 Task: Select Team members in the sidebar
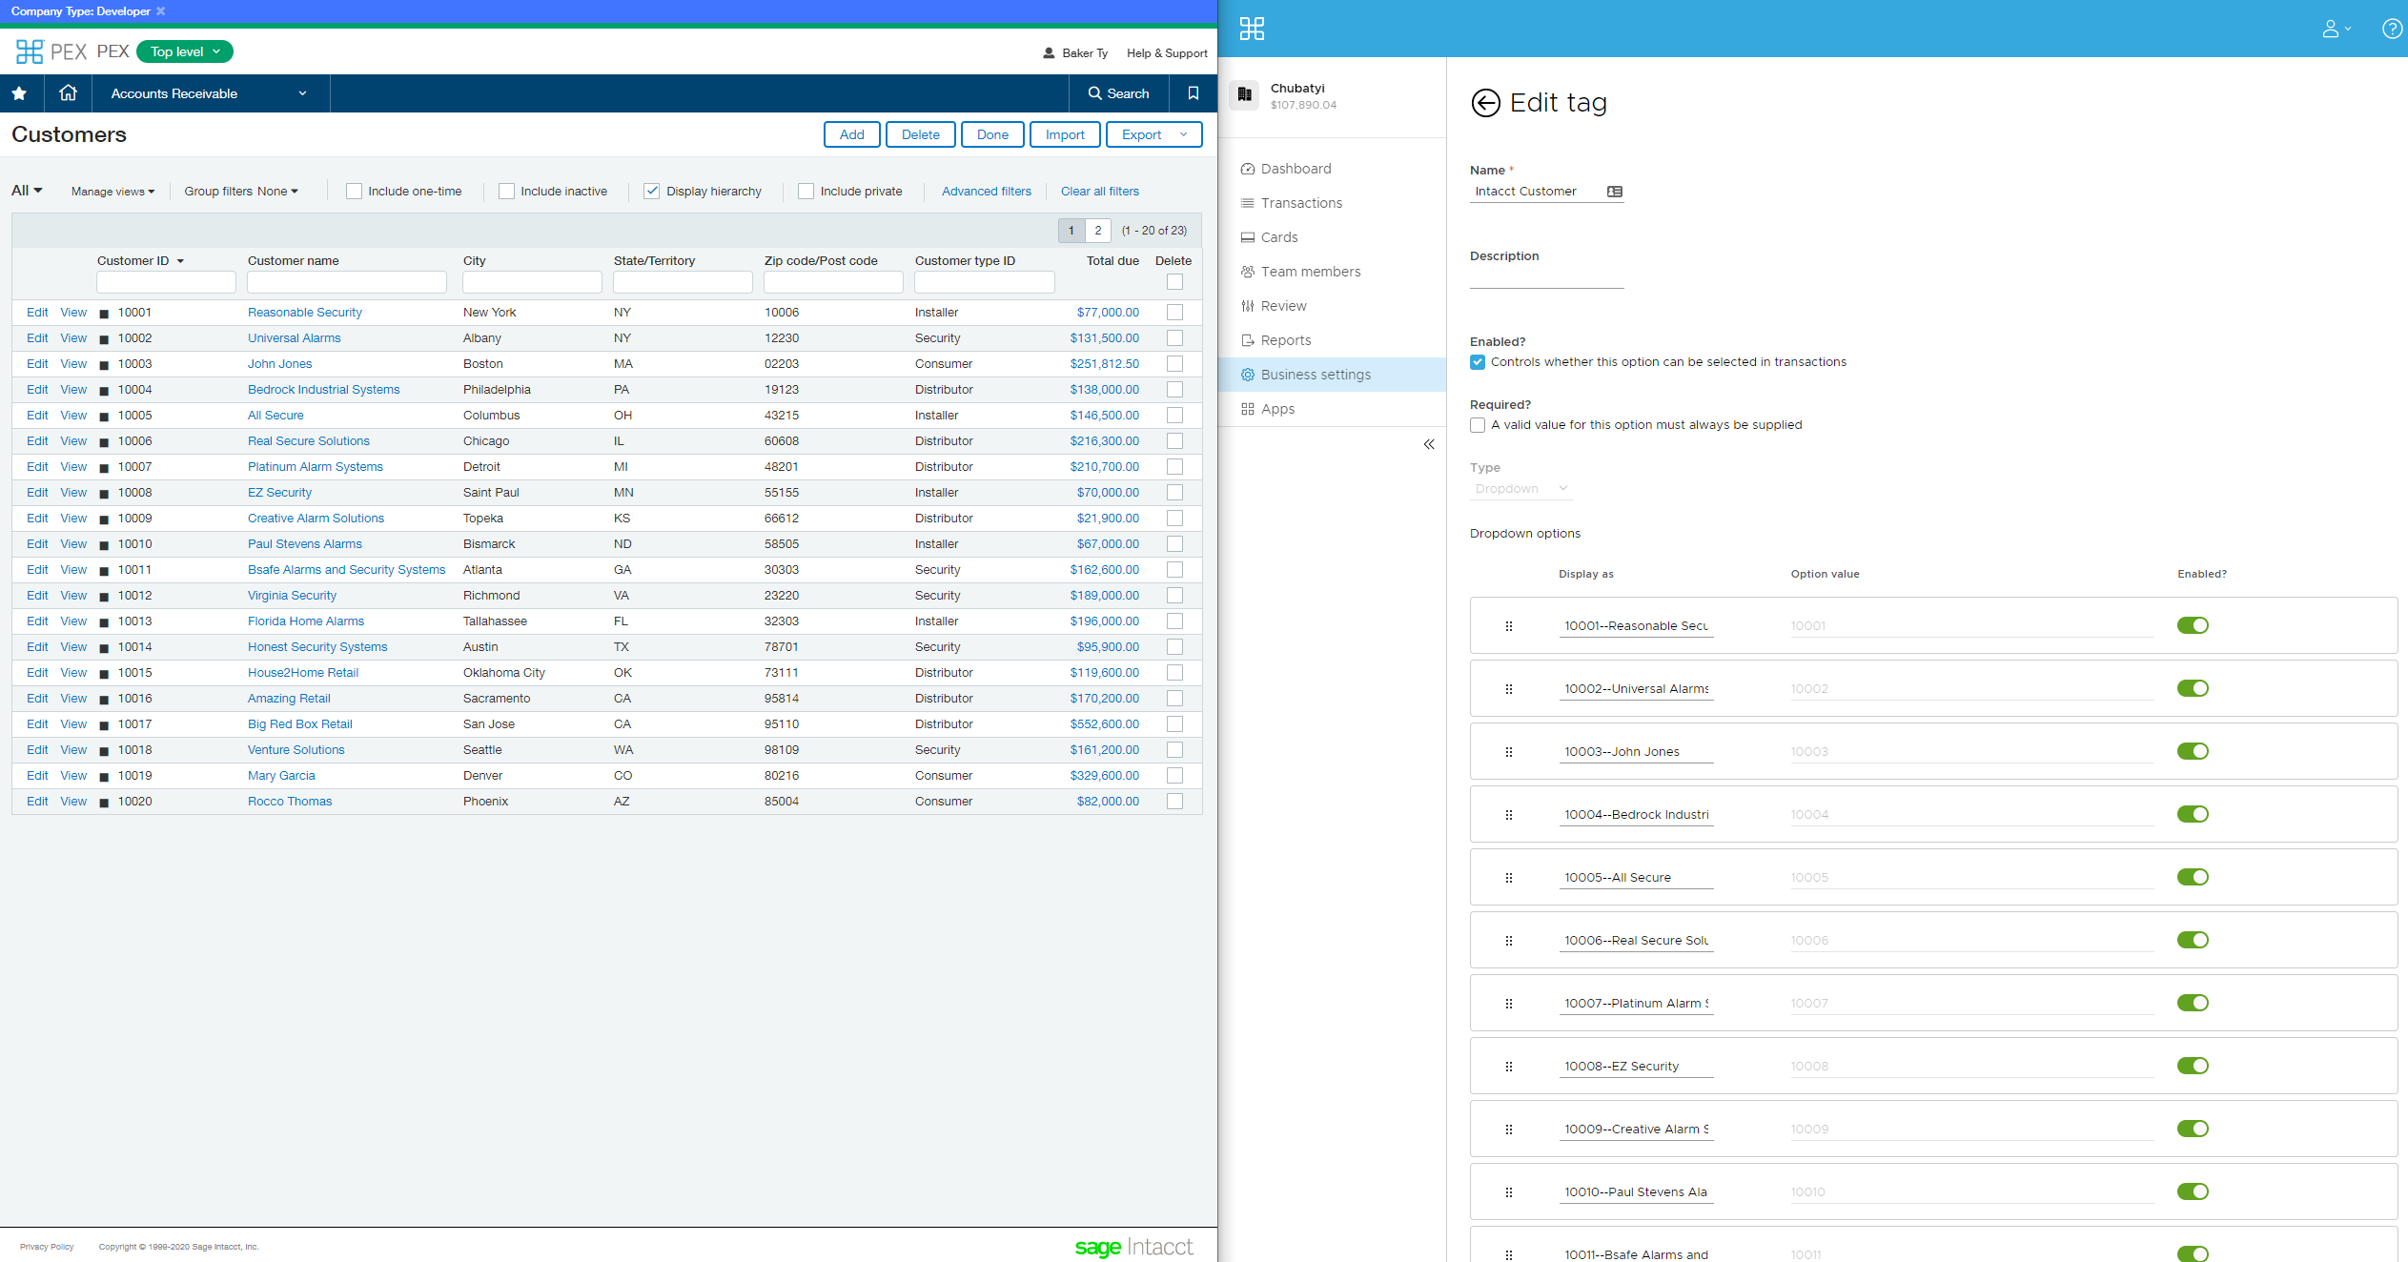(1310, 272)
